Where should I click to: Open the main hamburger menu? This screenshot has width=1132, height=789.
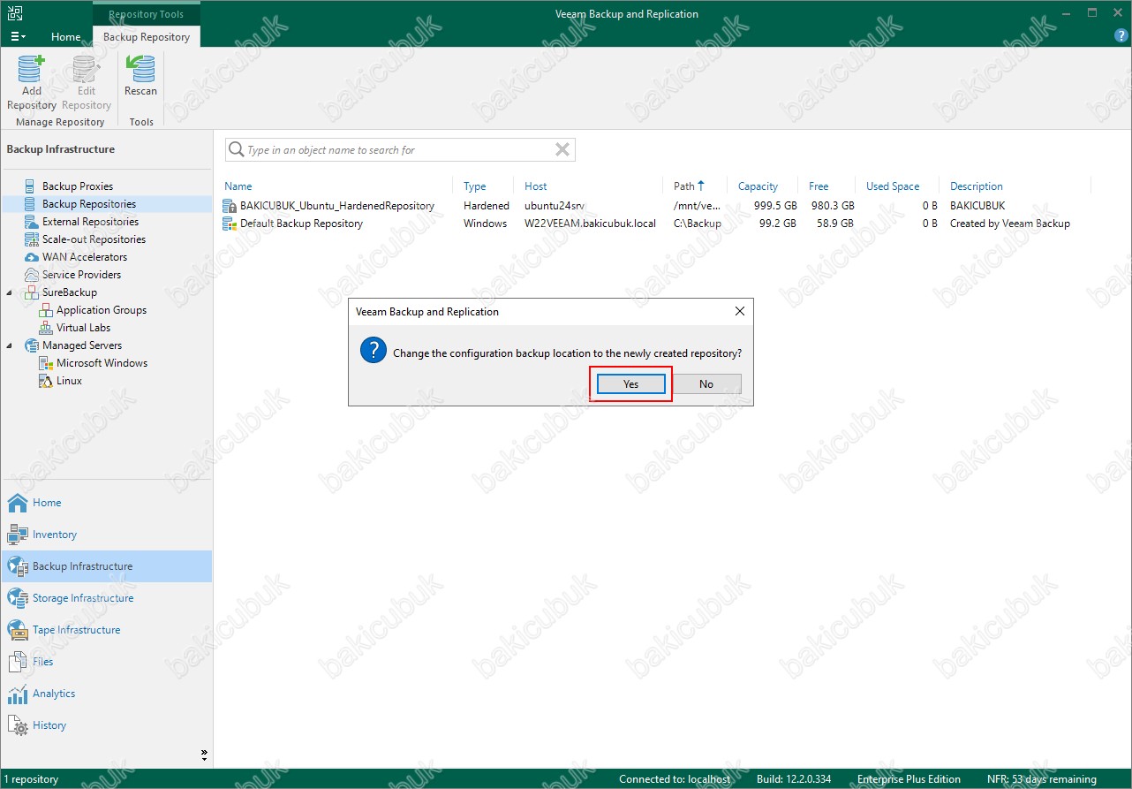click(x=17, y=36)
